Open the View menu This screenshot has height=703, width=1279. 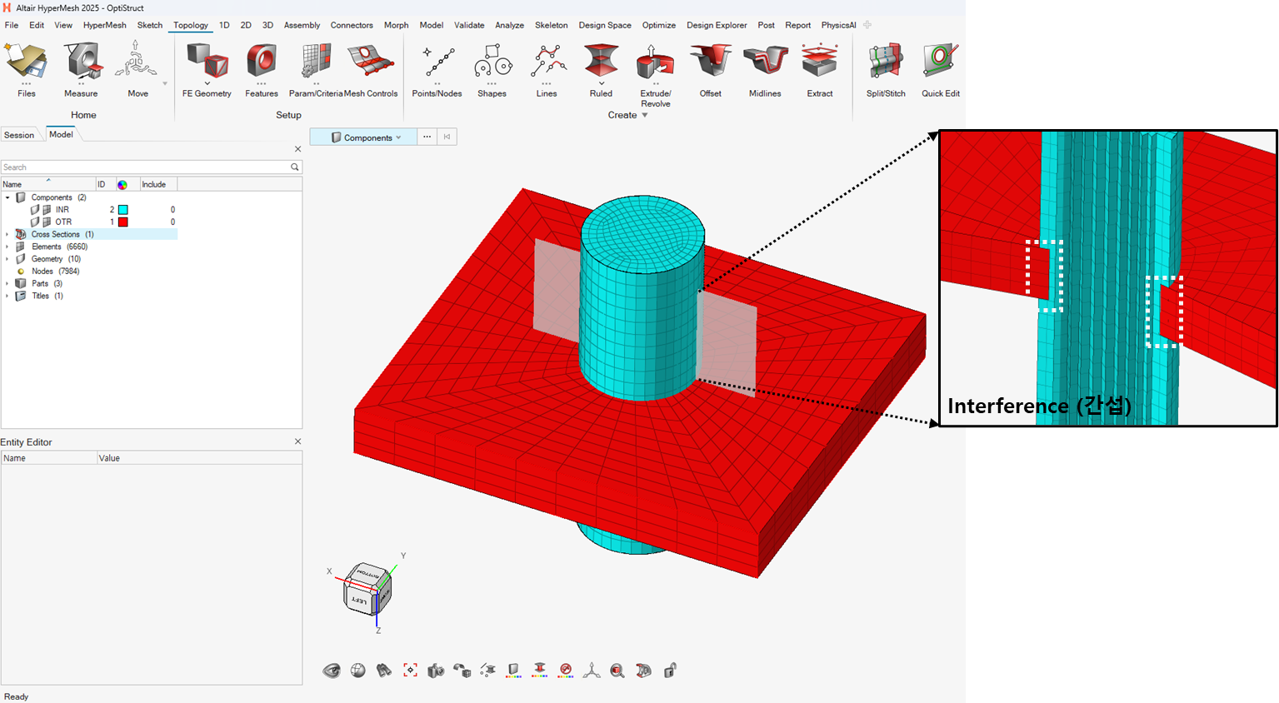63,25
